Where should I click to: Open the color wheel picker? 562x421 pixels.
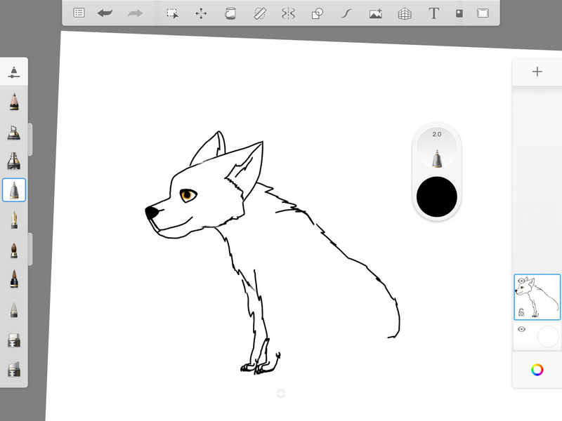tap(538, 370)
